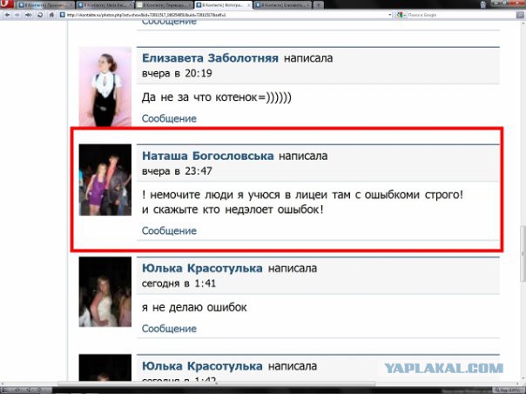This screenshot has height=394, width=526.
Task: Open the Opera main menu button
Action: pos(6,4)
